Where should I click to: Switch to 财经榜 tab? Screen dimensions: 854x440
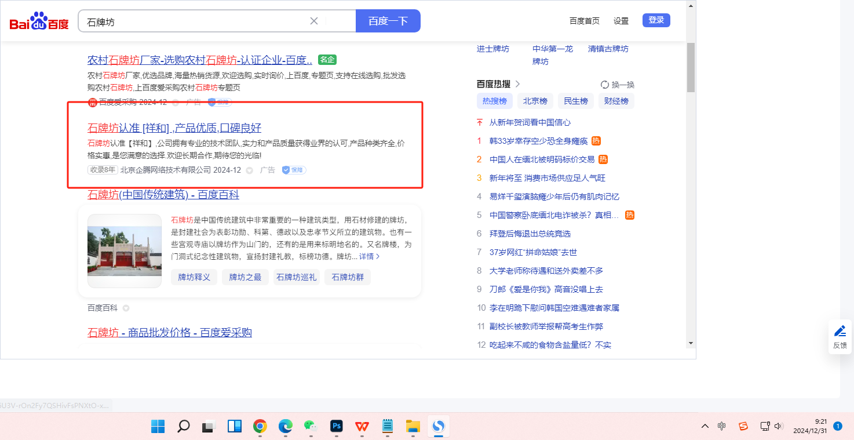coord(616,101)
